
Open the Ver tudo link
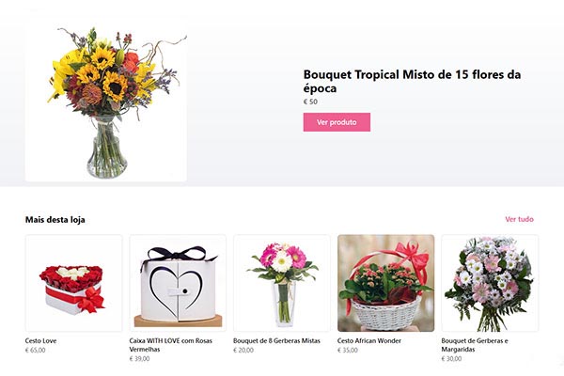tap(519, 219)
